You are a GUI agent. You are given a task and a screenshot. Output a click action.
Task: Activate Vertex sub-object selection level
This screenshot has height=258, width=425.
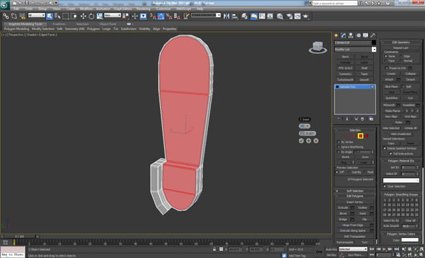click(343, 136)
